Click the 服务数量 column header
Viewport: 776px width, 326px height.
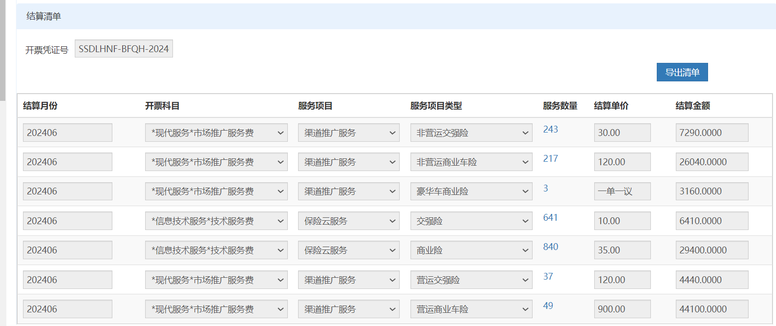(x=560, y=106)
